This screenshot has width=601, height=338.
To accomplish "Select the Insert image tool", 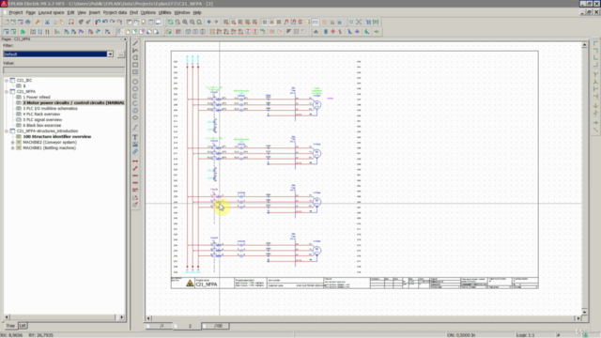I will point(135,145).
